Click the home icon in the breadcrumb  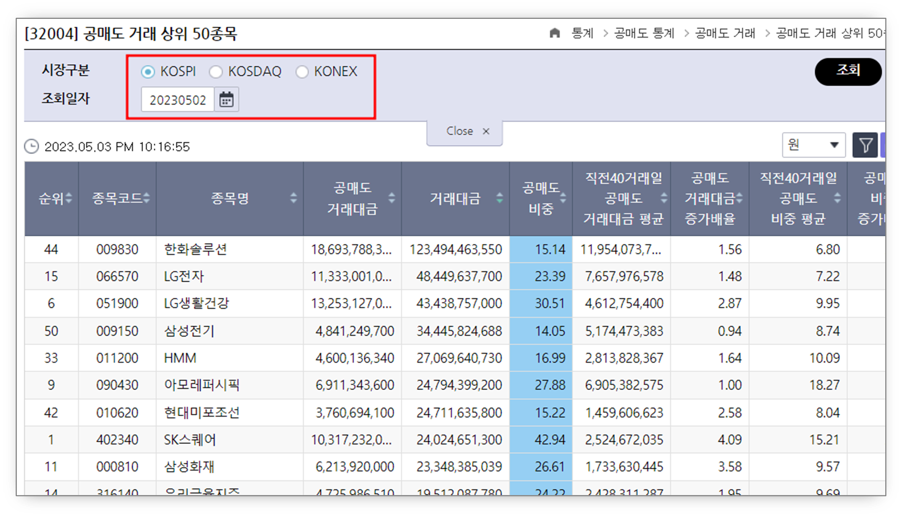[555, 32]
